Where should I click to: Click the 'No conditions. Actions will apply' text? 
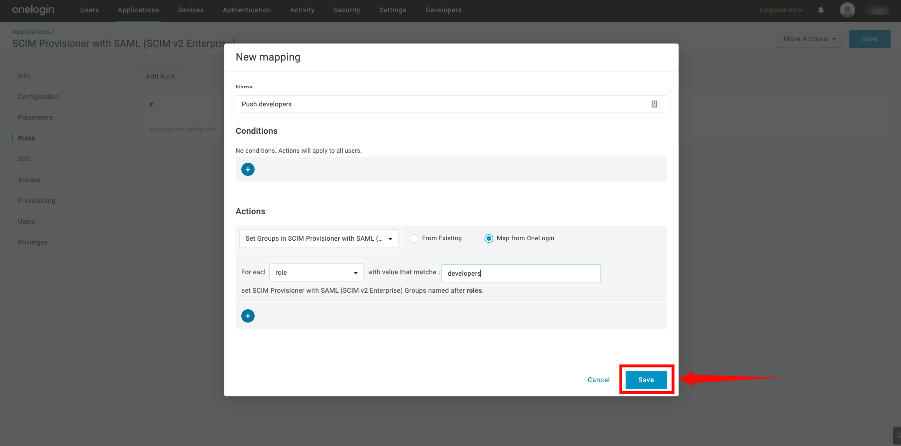click(x=299, y=151)
